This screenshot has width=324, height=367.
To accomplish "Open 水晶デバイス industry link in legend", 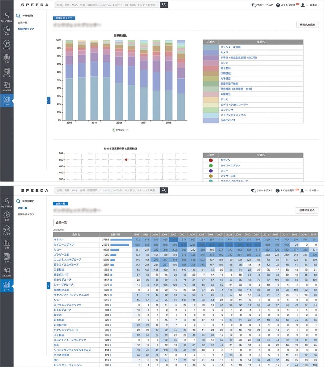I will tap(228, 120).
